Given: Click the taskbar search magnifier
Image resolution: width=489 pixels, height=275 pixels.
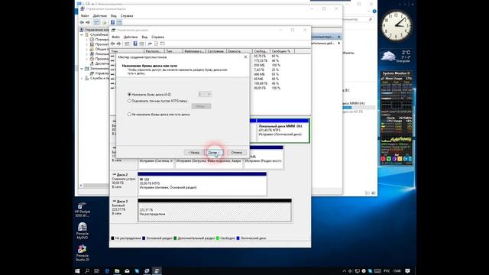Looking at the screenshot, I should [87, 271].
